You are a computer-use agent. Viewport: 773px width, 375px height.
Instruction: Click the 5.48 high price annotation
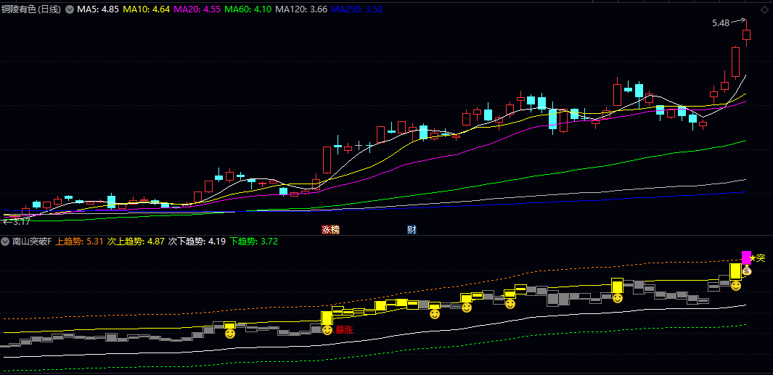coord(721,22)
